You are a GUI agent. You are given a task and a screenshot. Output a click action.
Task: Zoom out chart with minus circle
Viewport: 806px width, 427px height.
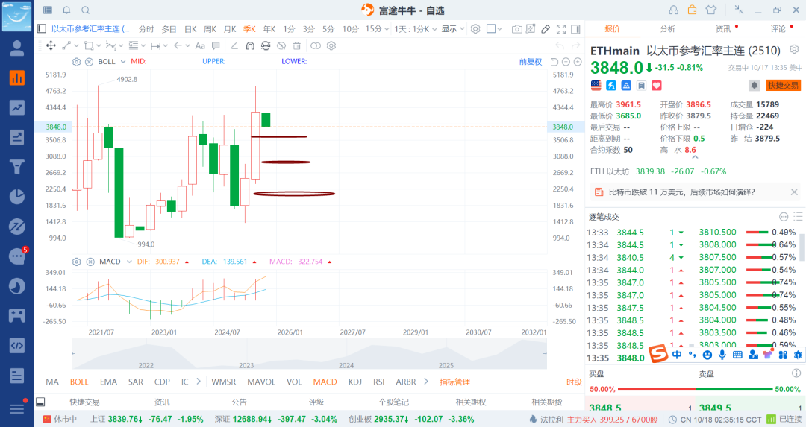coord(566,62)
